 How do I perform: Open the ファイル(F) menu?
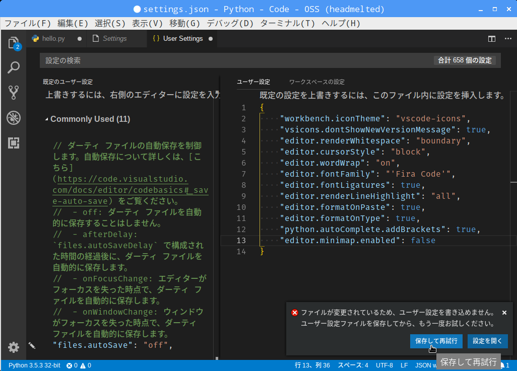click(28, 23)
